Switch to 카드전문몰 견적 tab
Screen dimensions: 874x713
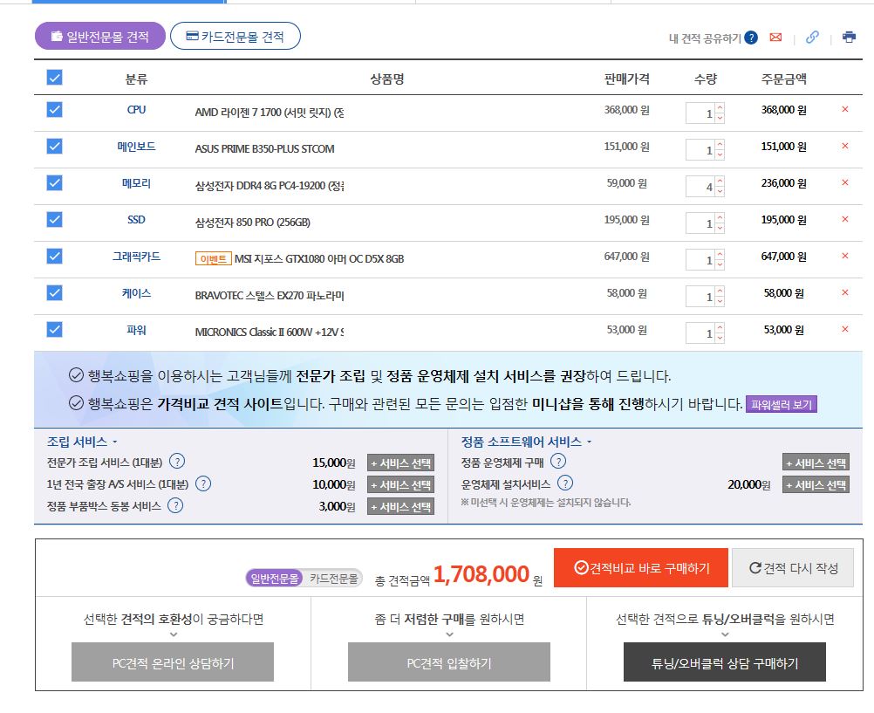(x=236, y=37)
